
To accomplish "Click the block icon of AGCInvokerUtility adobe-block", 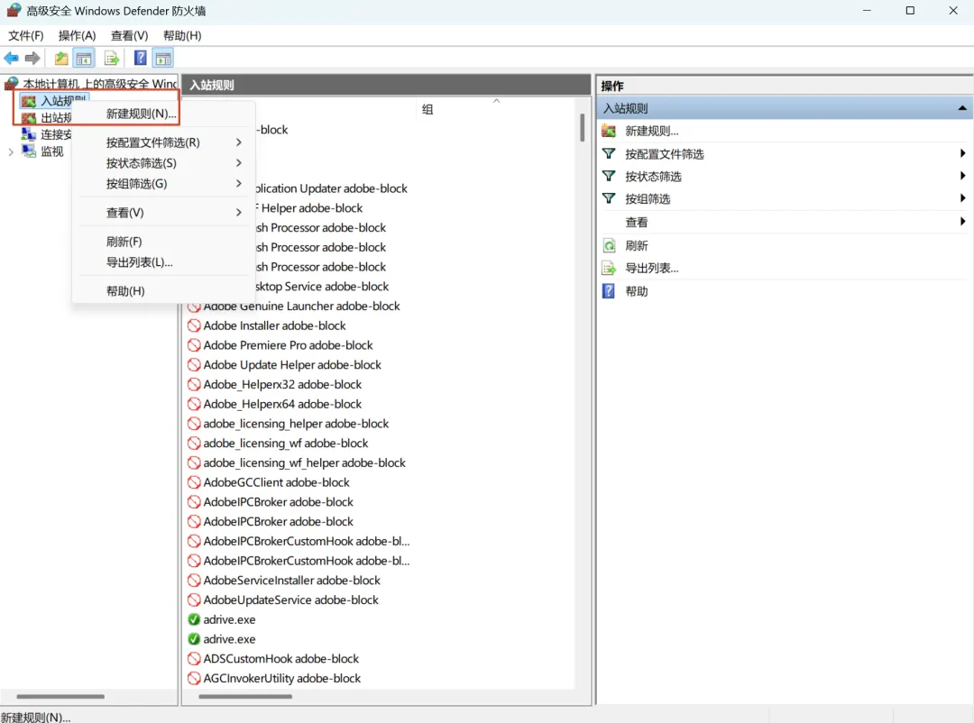I will 194,678.
